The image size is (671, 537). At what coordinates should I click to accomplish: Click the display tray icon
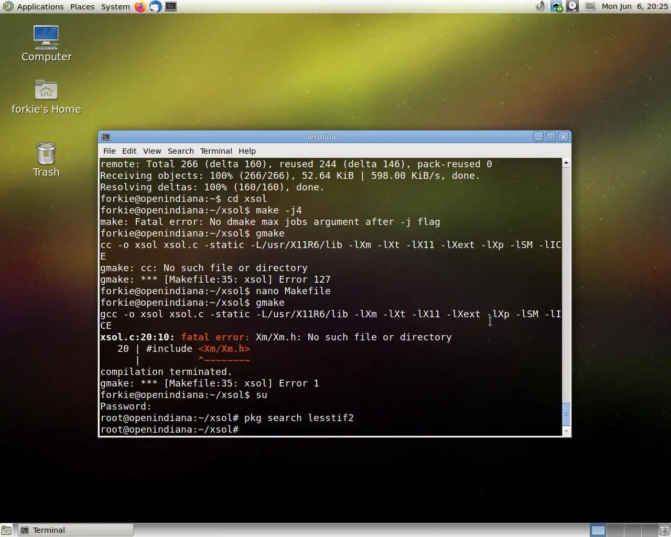[590, 6]
